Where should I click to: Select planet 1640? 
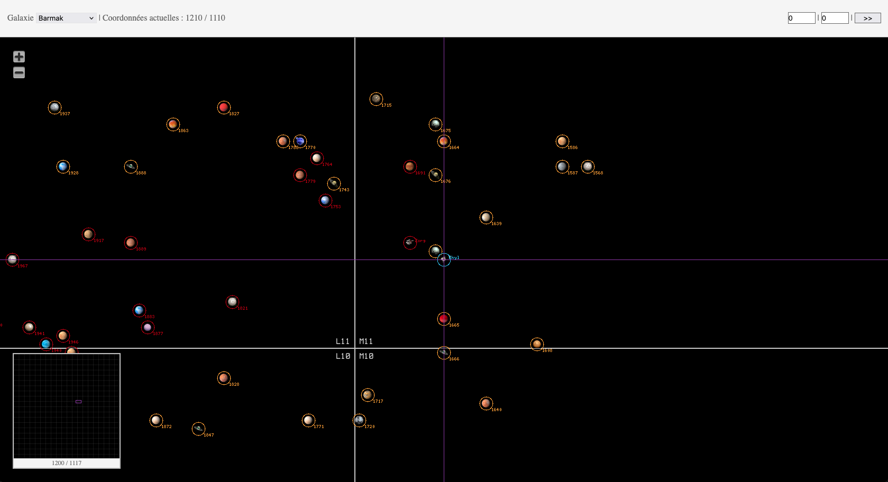[486, 403]
